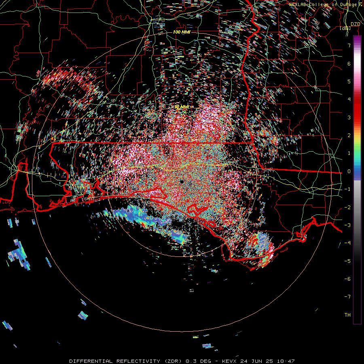Click the ZDR color scale bar
This screenshot has width=364, height=364.
click(357, 180)
